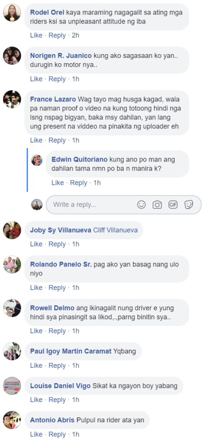Open tagged Cliff Villanueva profile link
Image resolution: width=205 pixels, height=440 pixels.
tap(116, 230)
